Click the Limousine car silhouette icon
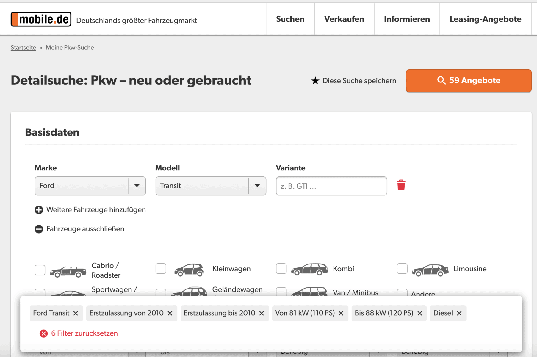 click(x=430, y=270)
